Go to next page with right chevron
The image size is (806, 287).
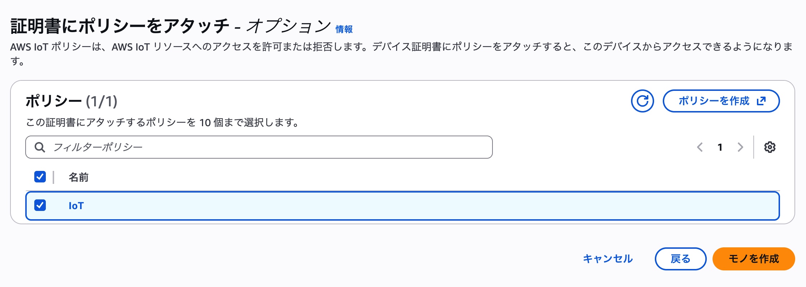click(740, 147)
